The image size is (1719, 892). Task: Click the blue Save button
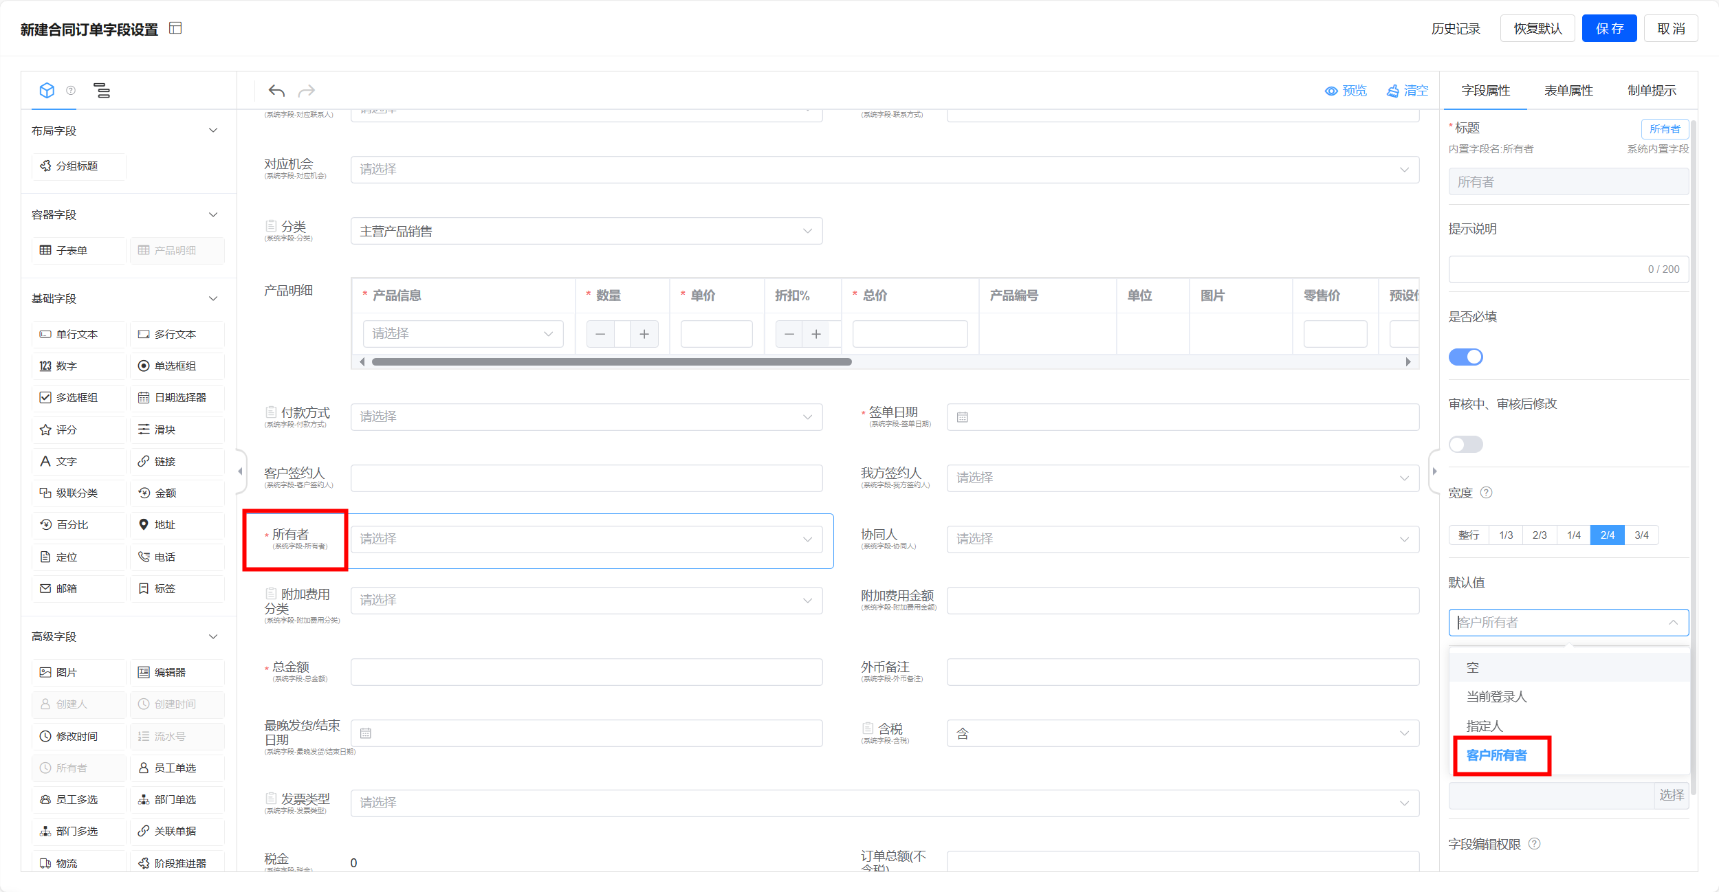[1609, 28]
